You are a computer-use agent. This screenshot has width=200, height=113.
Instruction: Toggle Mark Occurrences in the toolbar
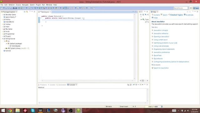[x=66, y=8]
